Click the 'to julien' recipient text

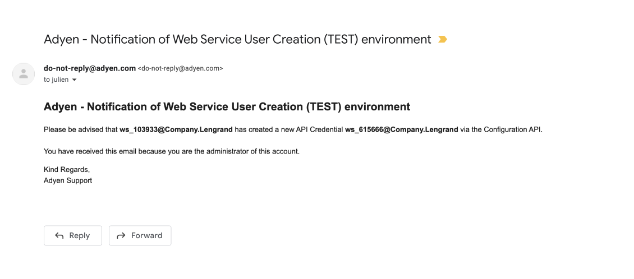[x=56, y=80]
